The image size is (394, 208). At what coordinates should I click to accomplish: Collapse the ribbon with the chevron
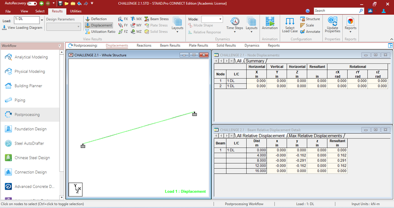[392, 39]
